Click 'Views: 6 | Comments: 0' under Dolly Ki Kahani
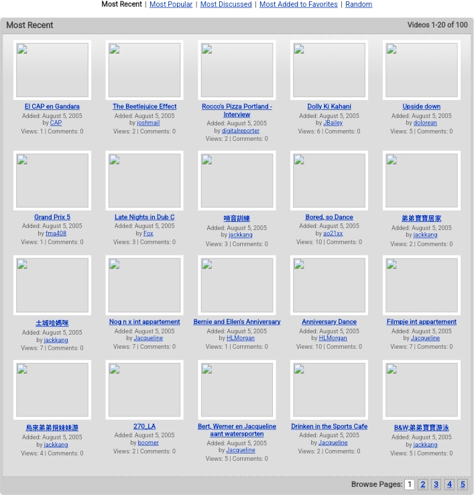The width and height of the screenshot is (474, 495). tap(329, 131)
